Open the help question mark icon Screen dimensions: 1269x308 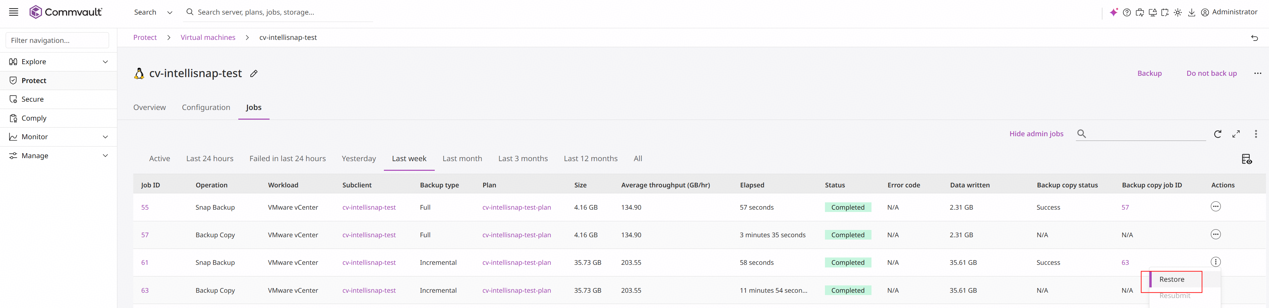point(1127,12)
